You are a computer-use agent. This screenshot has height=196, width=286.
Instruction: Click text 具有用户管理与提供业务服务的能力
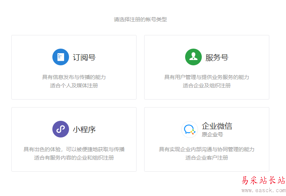[x=207, y=77]
